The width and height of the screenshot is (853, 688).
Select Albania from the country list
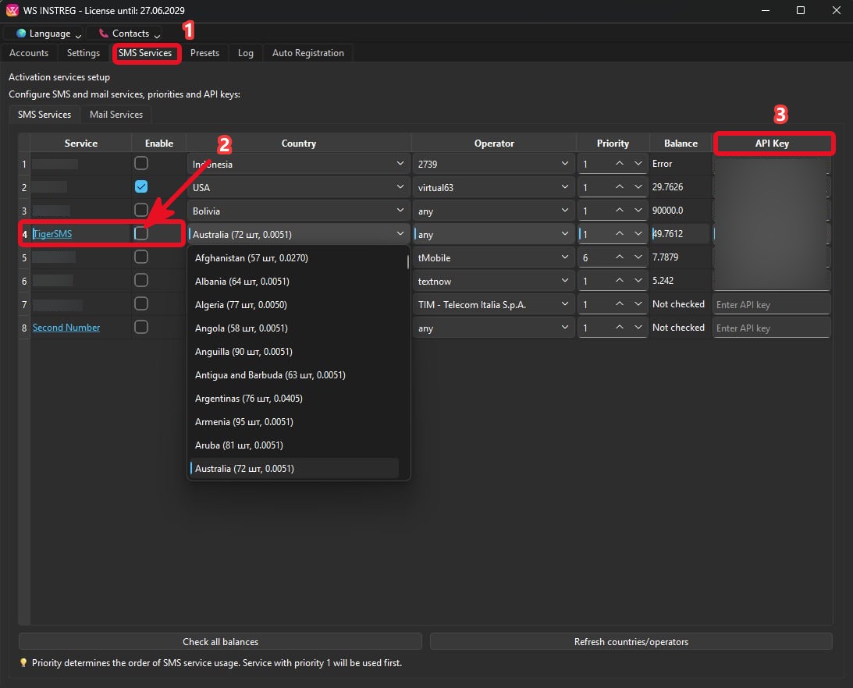(294, 281)
